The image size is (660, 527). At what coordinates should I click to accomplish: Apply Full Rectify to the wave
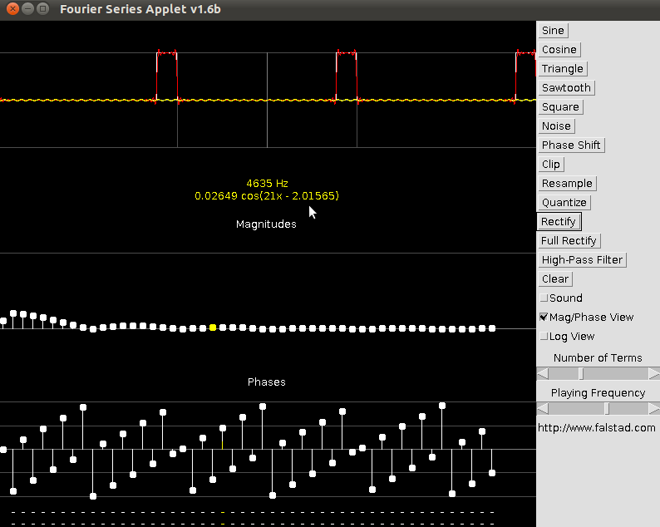point(569,241)
